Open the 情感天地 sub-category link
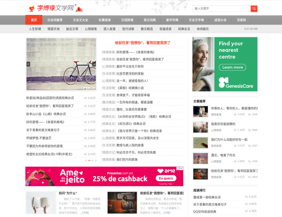Image resolution: width=282 pixels, height=217 pixels. [x=53, y=29]
